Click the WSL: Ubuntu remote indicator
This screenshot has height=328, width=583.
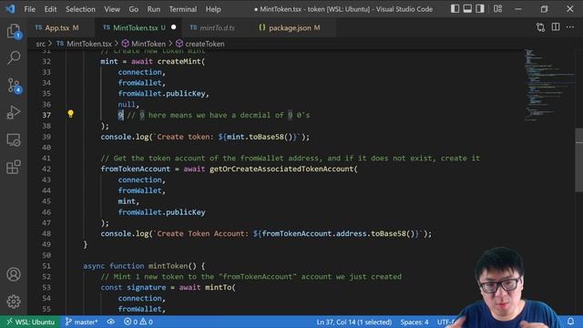pos(30,322)
